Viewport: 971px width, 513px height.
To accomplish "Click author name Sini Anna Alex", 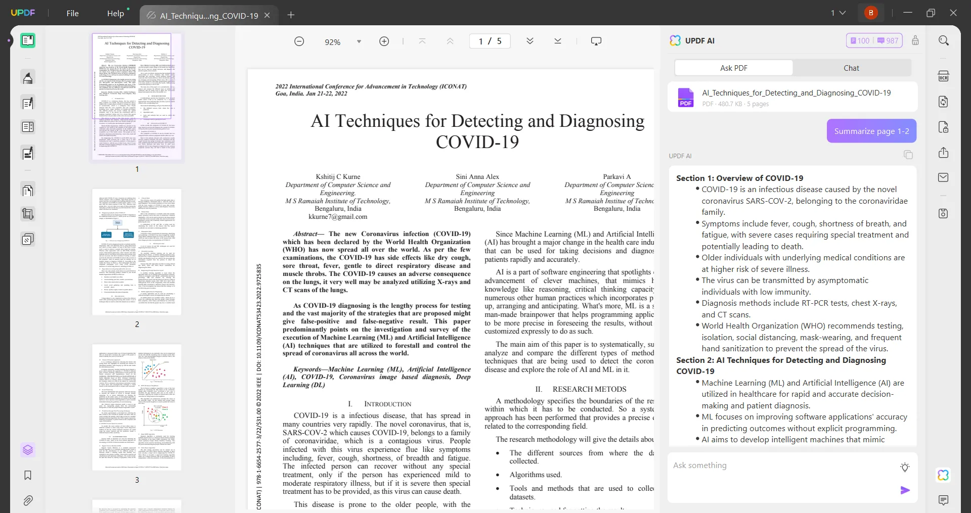I will 477,177.
